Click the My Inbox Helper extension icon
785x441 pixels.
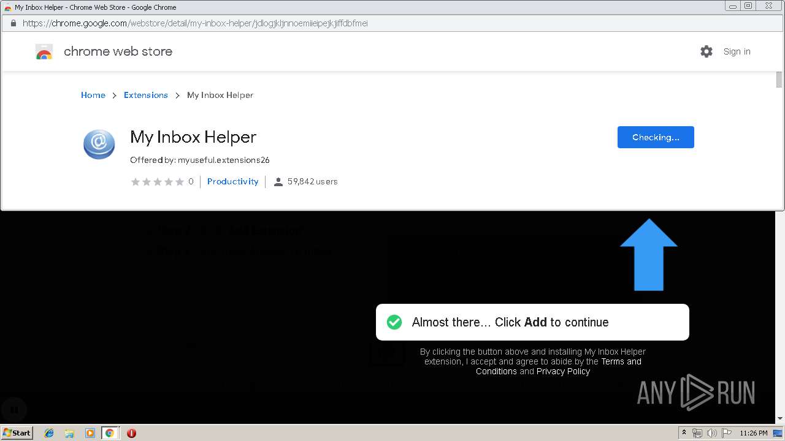[x=99, y=144]
